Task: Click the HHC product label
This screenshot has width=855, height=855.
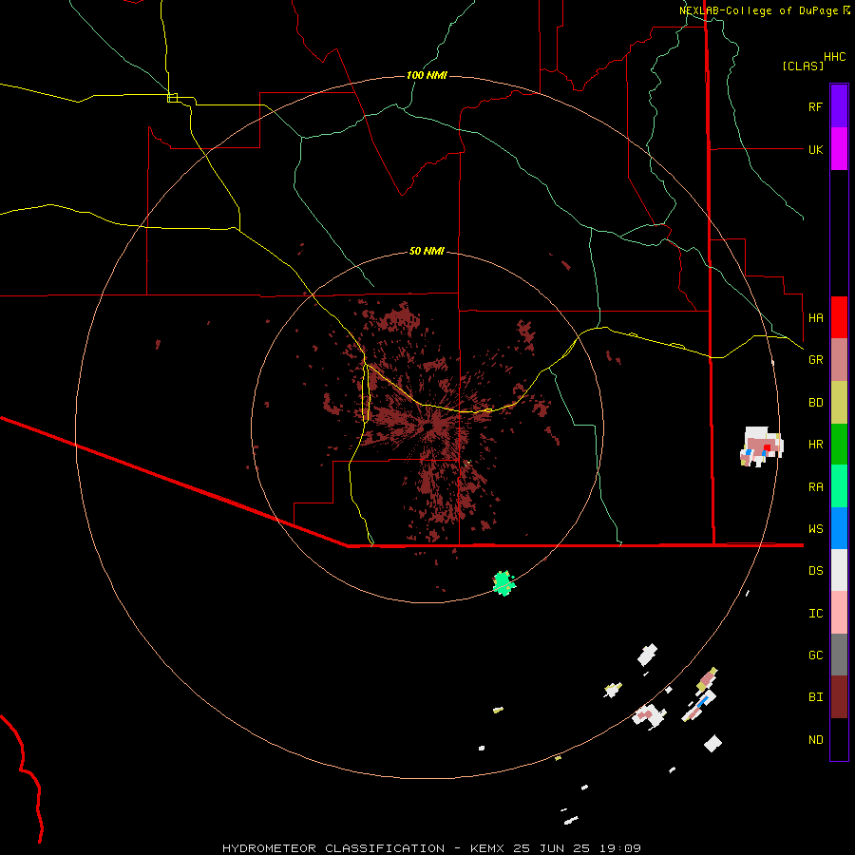Action: tap(835, 57)
